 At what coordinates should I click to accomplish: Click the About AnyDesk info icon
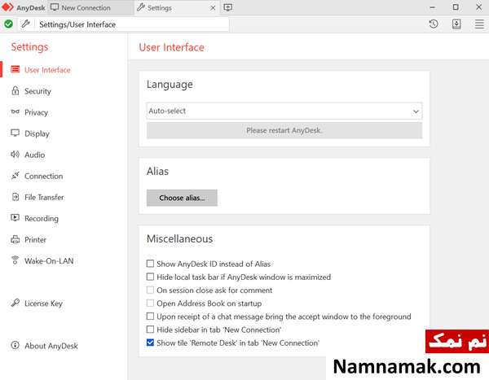coord(15,345)
